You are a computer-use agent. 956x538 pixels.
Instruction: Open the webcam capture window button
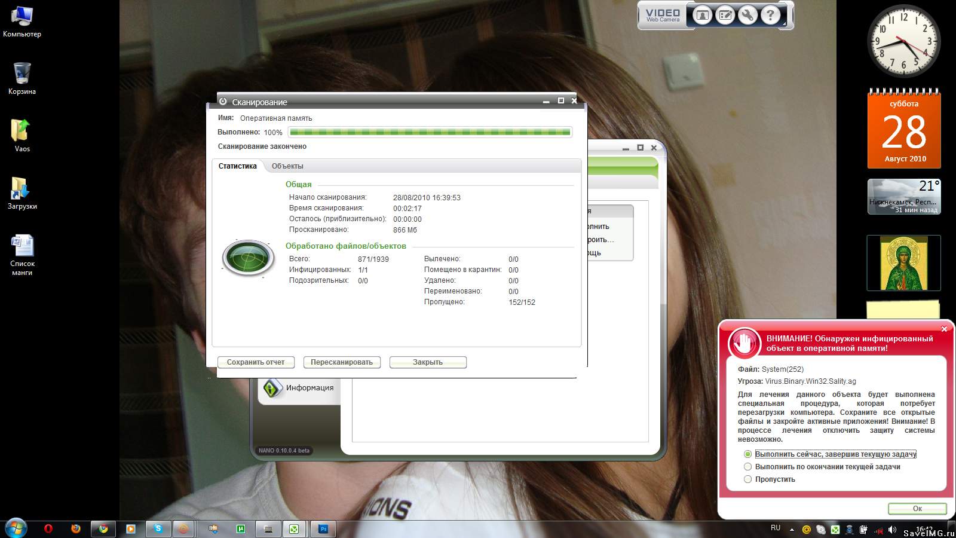703,16
